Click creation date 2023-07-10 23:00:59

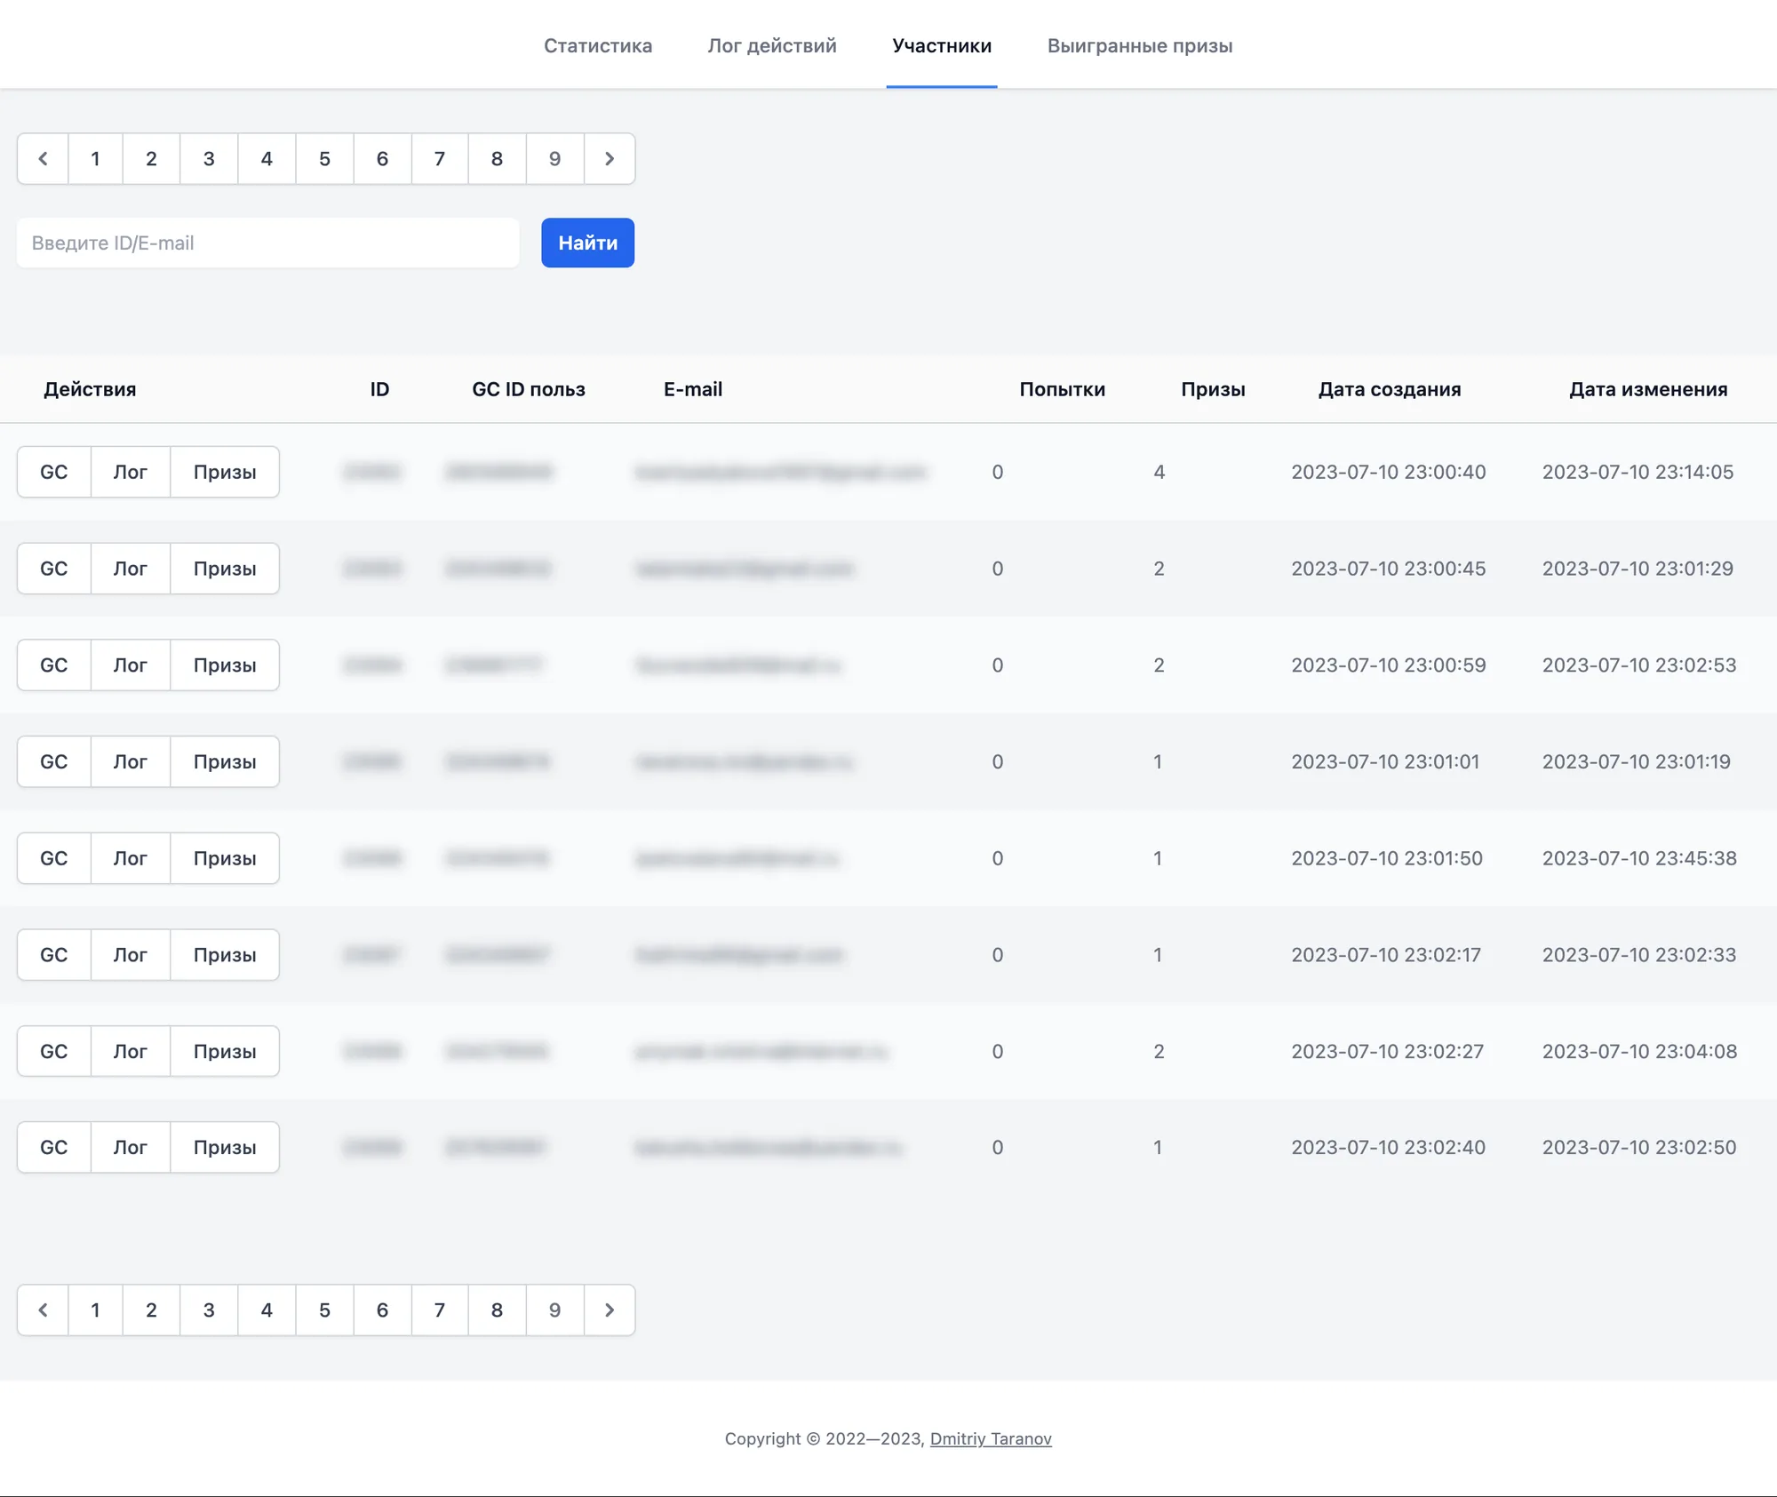point(1389,665)
